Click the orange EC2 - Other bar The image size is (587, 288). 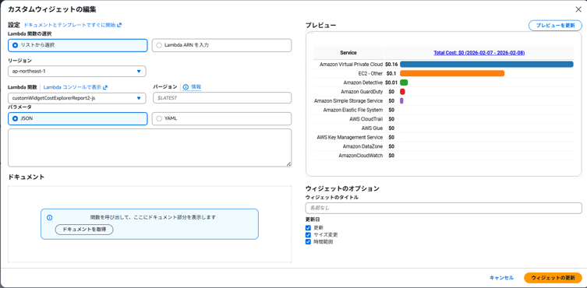[x=452, y=73]
